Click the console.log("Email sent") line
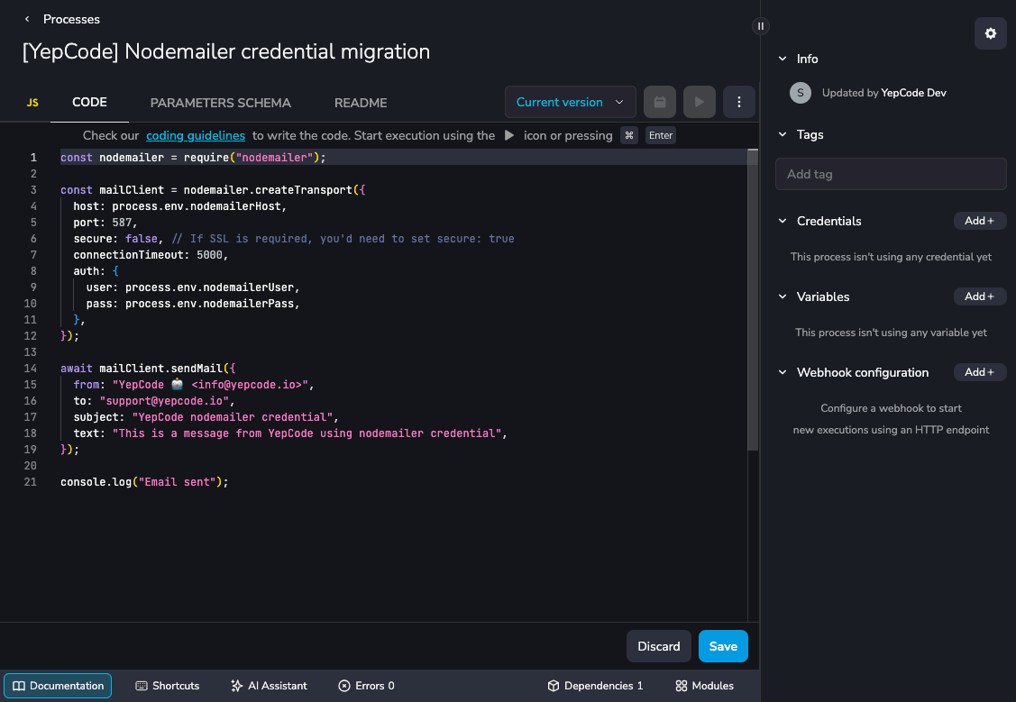The height and width of the screenshot is (702, 1016). [x=144, y=482]
